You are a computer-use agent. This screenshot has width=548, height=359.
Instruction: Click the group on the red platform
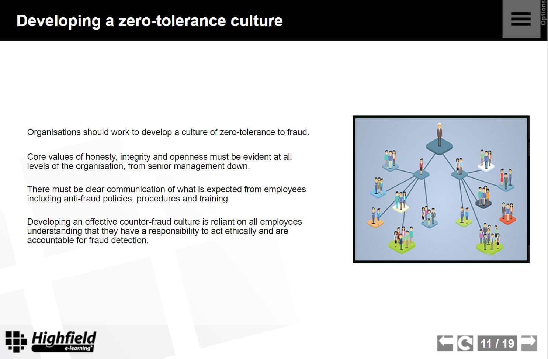[x=507, y=214]
